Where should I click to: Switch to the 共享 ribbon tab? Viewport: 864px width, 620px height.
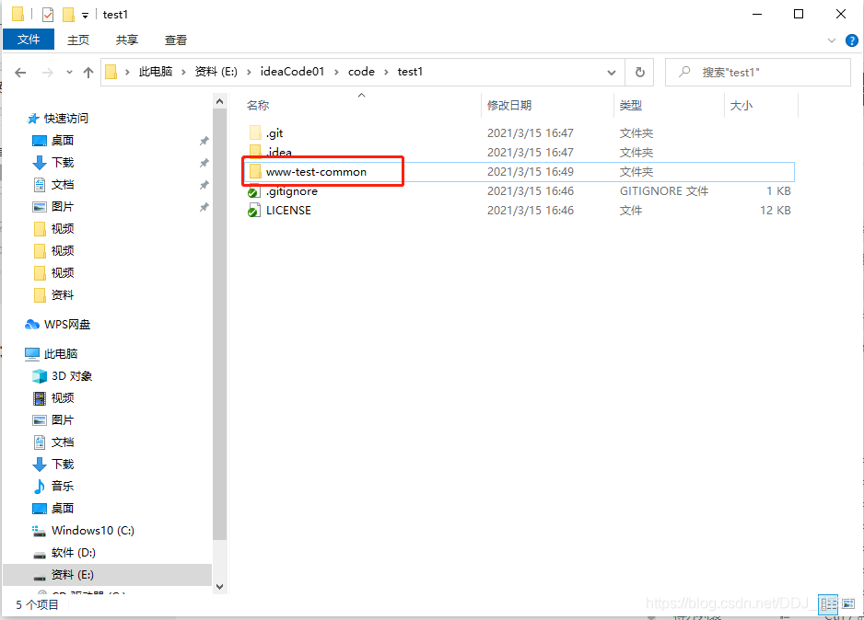(127, 40)
